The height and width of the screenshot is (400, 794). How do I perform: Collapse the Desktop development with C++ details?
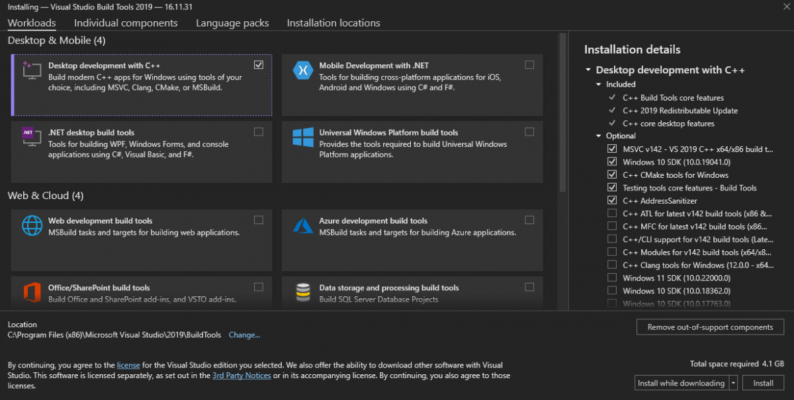coord(588,70)
